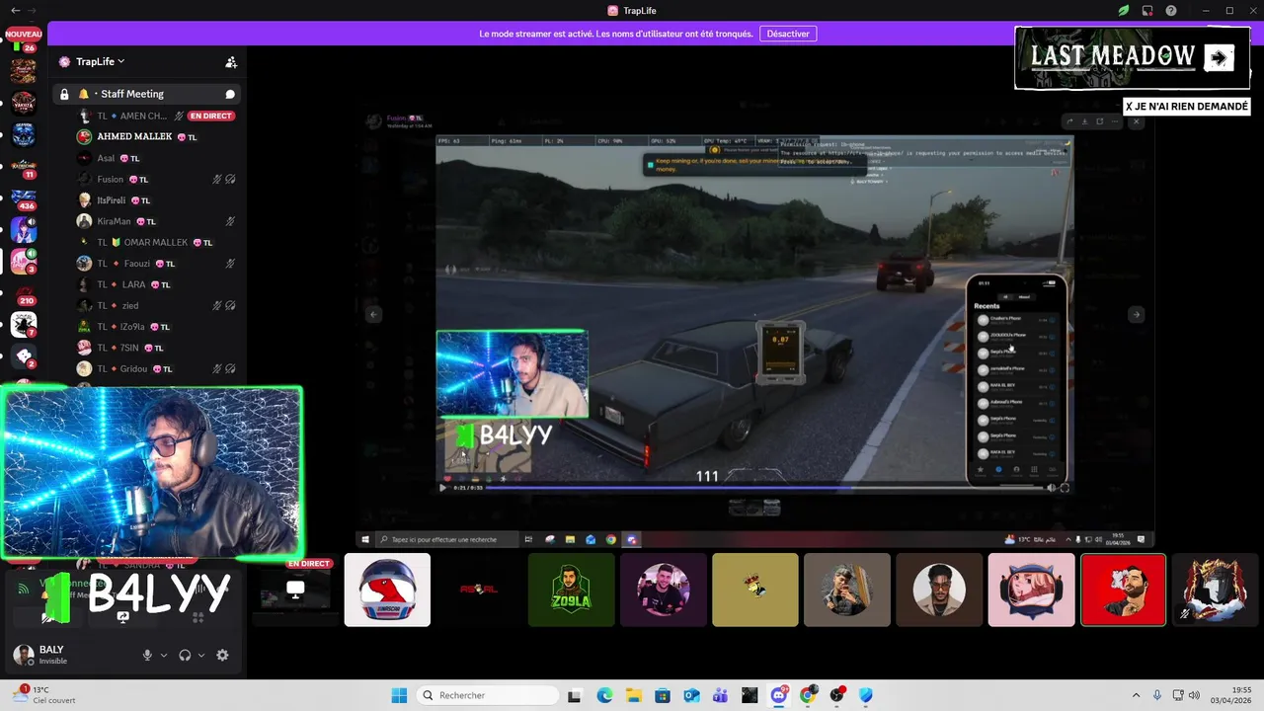
Task: Open the server icon with 7 badge
Action: pyautogui.click(x=24, y=325)
